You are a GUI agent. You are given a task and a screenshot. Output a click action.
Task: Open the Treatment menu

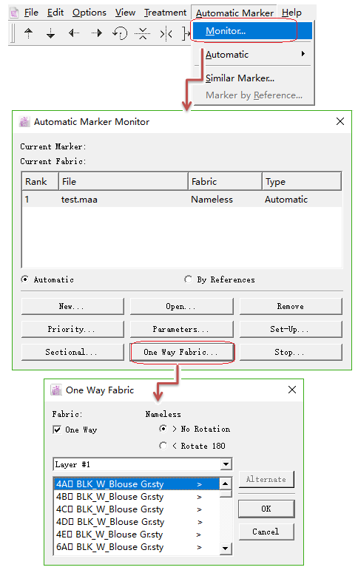pos(165,13)
